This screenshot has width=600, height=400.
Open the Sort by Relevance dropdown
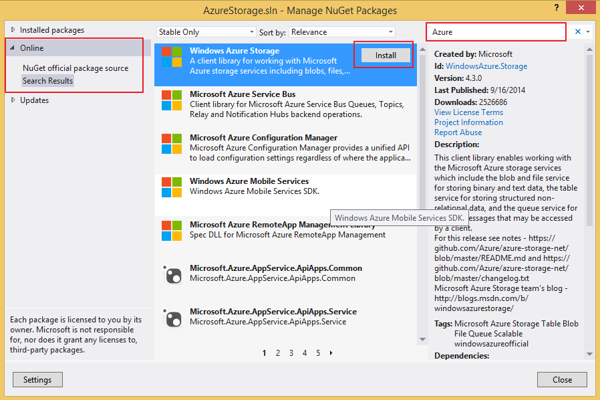click(x=341, y=32)
